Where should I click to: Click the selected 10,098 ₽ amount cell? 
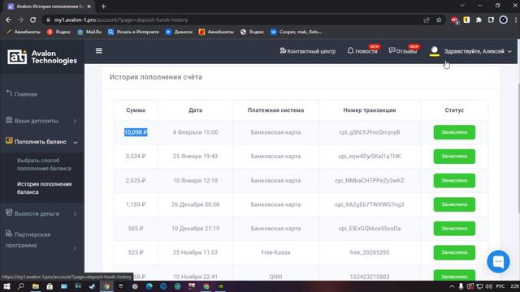(x=136, y=132)
